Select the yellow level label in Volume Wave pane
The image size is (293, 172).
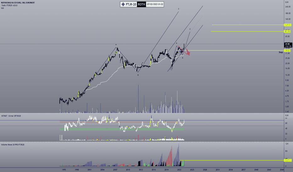tap(288, 160)
